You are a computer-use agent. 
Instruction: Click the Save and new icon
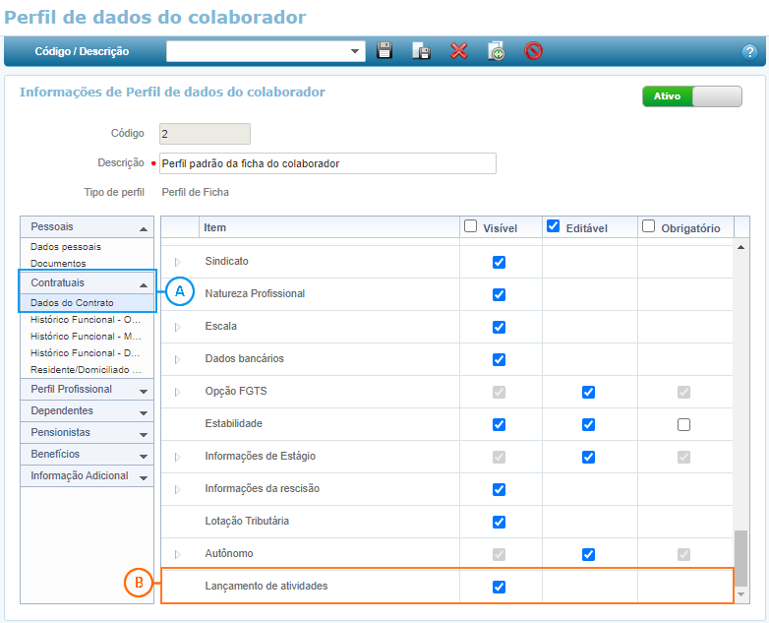[x=421, y=51]
